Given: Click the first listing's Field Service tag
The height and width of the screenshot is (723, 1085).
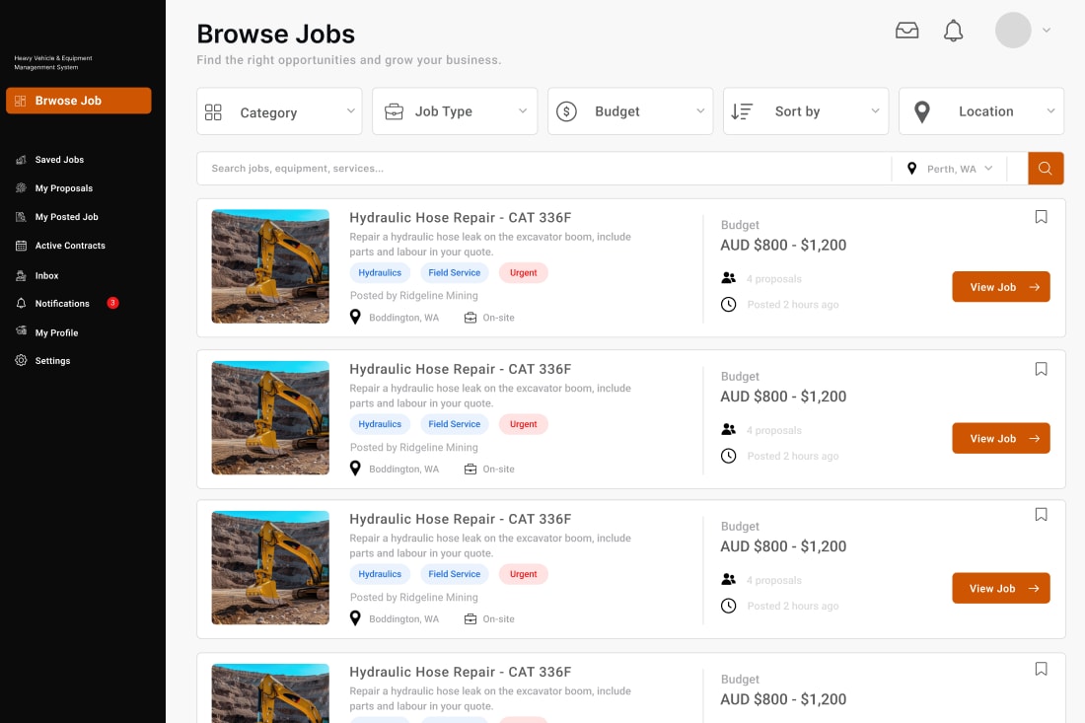Looking at the screenshot, I should coord(454,272).
